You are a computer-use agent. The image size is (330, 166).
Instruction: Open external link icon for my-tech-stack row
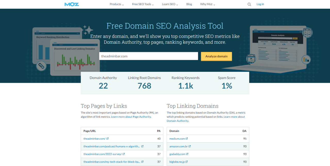(x=142, y=162)
